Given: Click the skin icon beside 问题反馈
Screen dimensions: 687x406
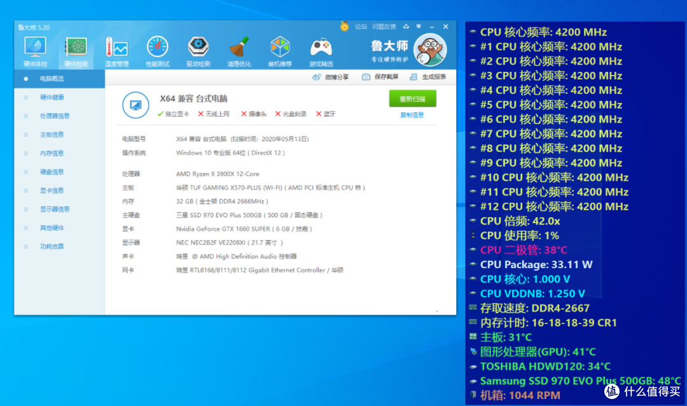Looking at the screenshot, I should pyautogui.click(x=406, y=26).
